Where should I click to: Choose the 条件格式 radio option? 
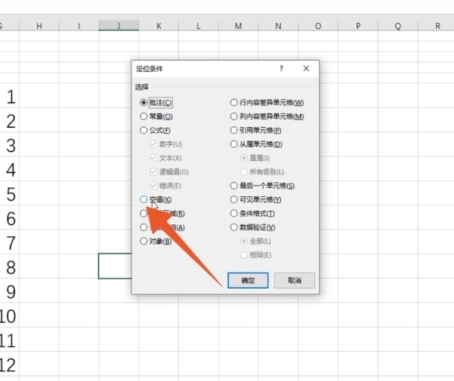(x=234, y=213)
